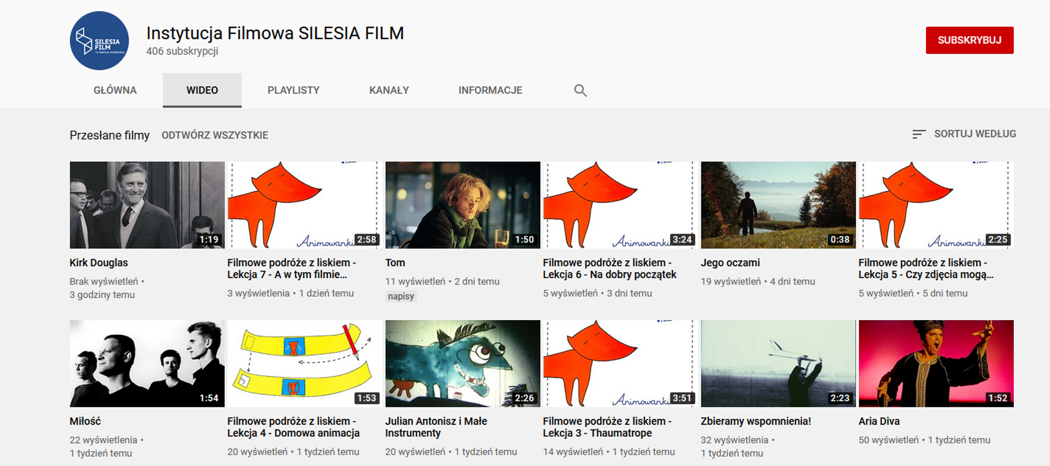This screenshot has width=1050, height=466.
Task: Click title Julian Antonisz i Małe Instrumenty
Action: coord(436,427)
